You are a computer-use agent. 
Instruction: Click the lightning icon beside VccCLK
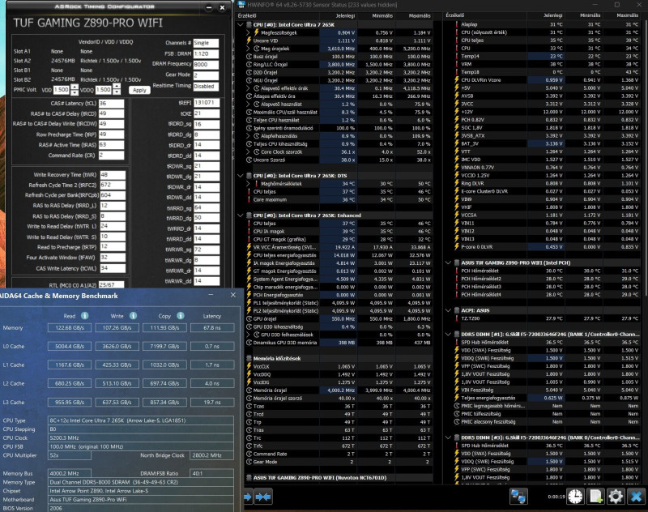coord(249,366)
